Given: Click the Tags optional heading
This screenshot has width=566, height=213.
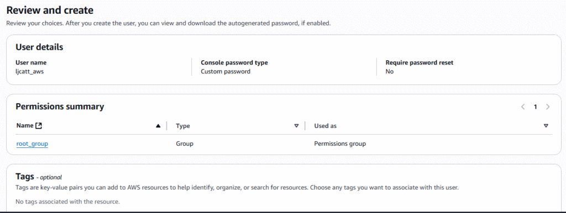Looking at the screenshot, I should [39, 177].
